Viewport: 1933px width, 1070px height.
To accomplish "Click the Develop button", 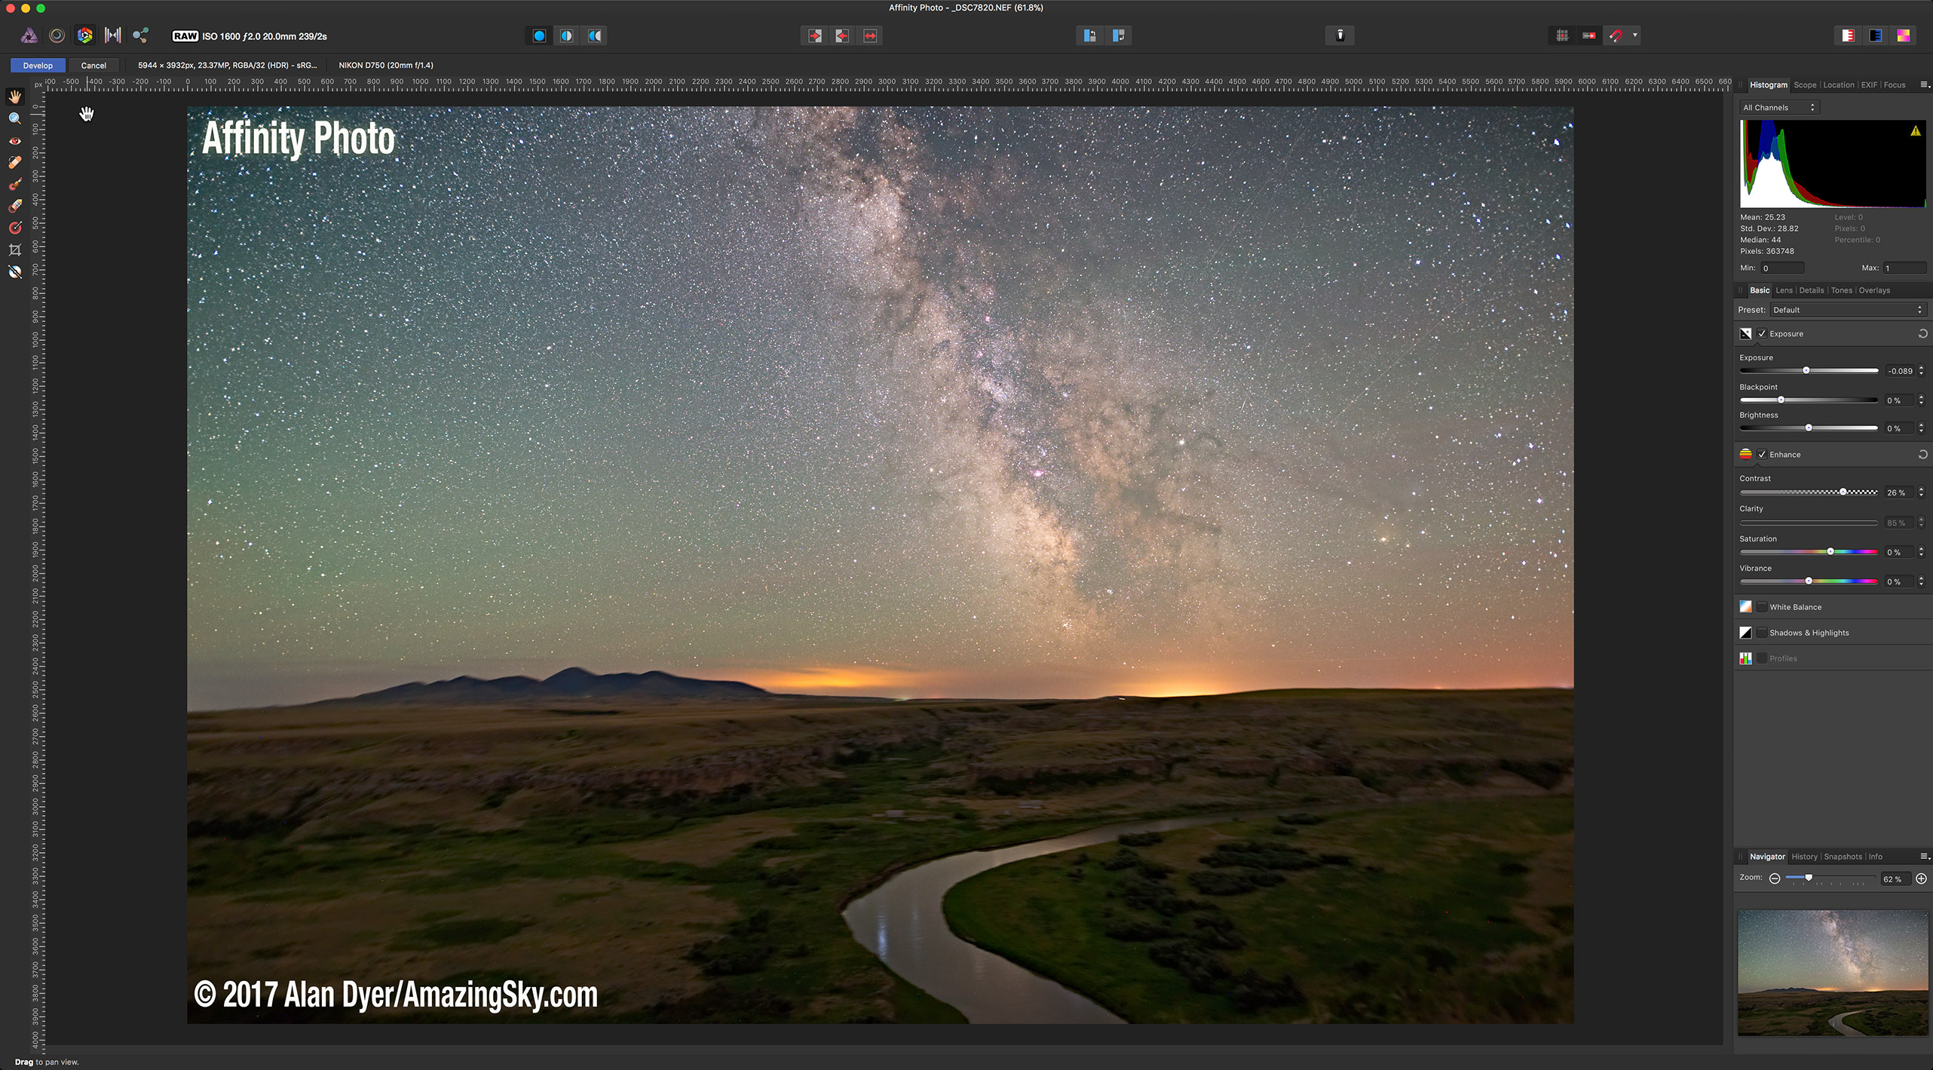I will click(x=38, y=66).
